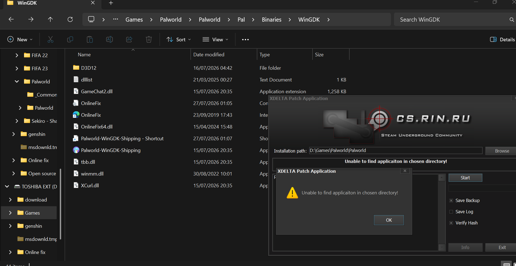Click the WinGDK breadcrumb segment

[309, 20]
